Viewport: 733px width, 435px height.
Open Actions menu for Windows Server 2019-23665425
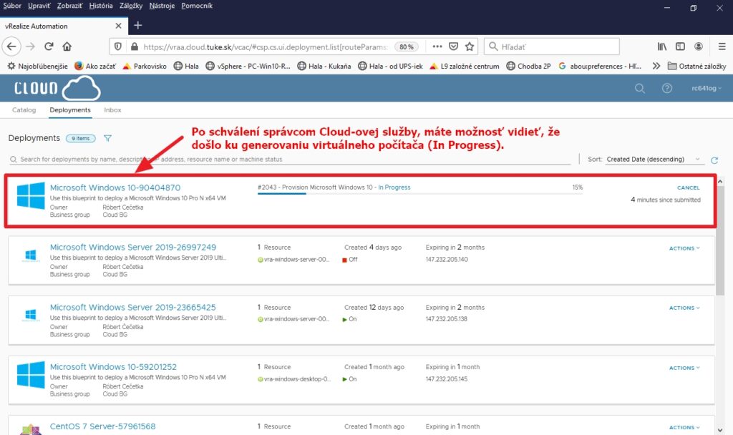tap(684, 308)
